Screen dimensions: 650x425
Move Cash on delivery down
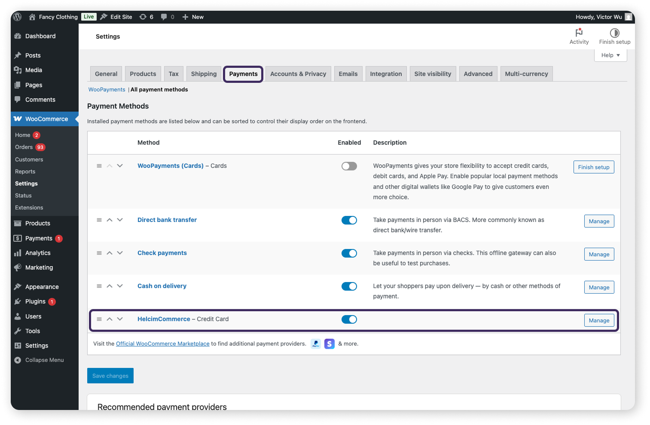tap(120, 286)
